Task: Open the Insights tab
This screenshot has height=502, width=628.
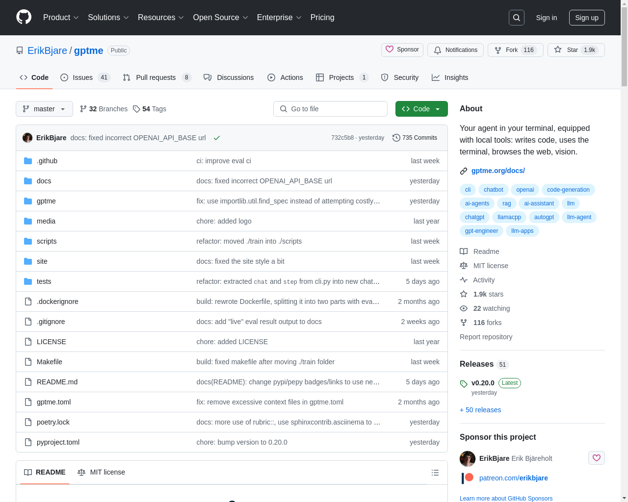Action: [x=450, y=77]
